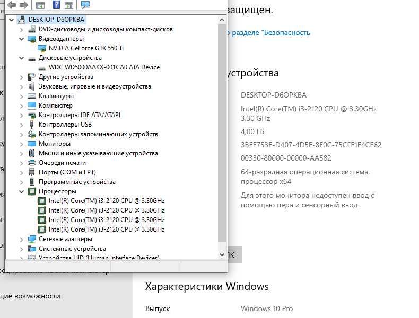Collapse the Видеоадаптеры branch
This screenshot has width=419, height=318.
[22, 39]
